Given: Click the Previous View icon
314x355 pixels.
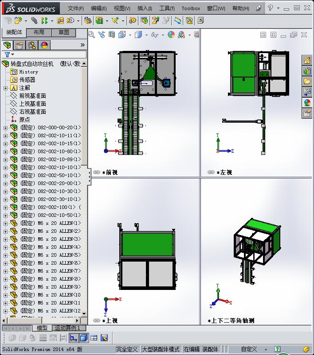Looking at the screenshot, I should 102,35.
